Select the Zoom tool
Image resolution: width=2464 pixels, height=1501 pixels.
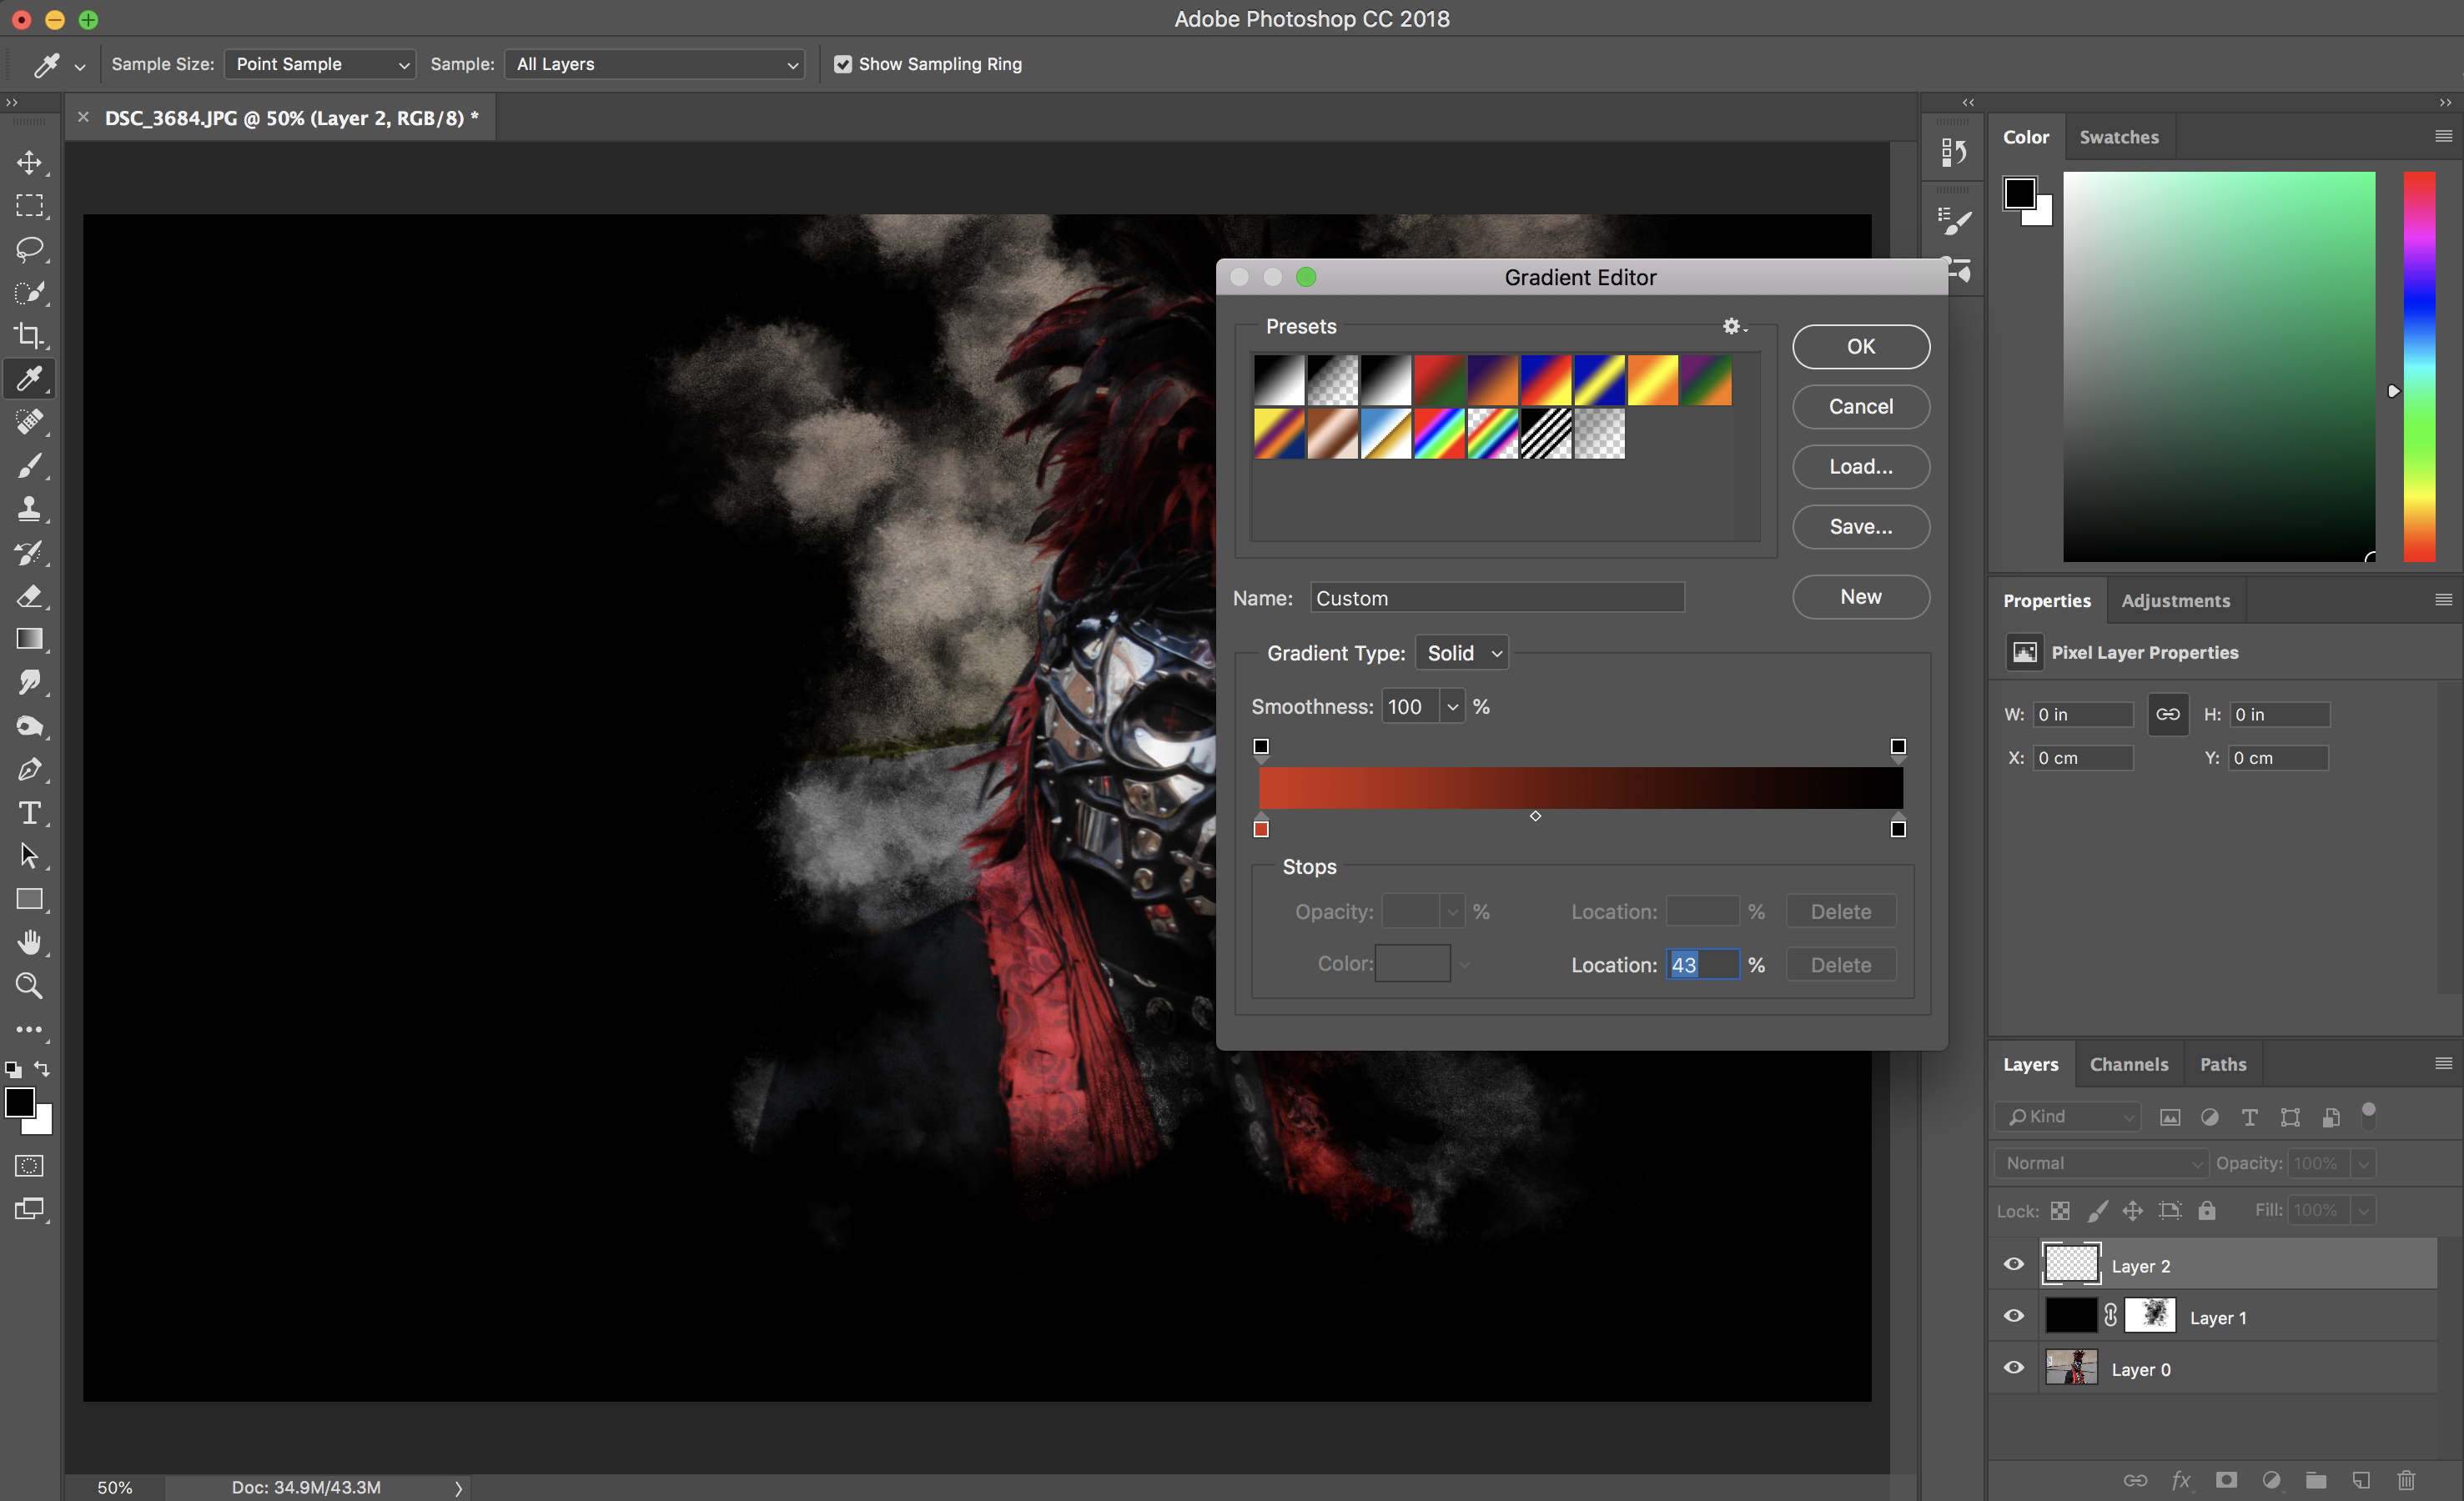tap(29, 986)
